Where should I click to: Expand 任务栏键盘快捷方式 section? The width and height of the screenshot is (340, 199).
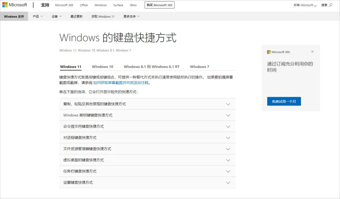pos(147,171)
